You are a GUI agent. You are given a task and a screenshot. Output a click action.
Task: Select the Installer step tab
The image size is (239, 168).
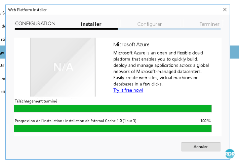tap(91, 24)
